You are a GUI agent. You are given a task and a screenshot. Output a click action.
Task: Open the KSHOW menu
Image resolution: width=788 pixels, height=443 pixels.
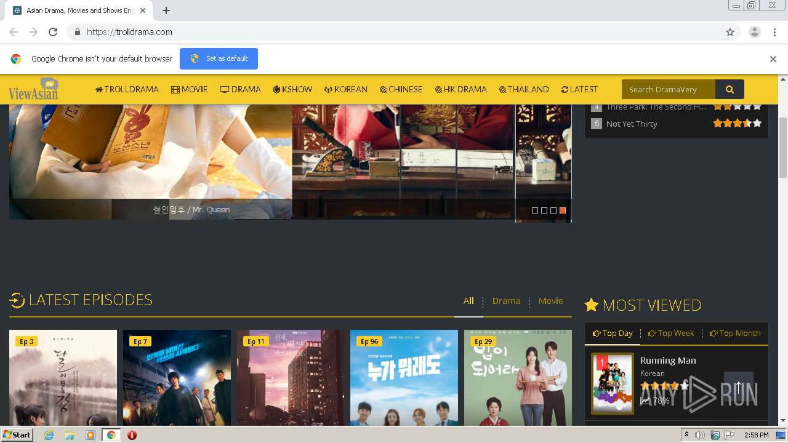[x=293, y=89]
